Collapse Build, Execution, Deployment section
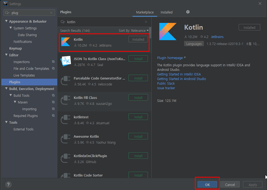The image size is (267, 190). (x=6, y=89)
